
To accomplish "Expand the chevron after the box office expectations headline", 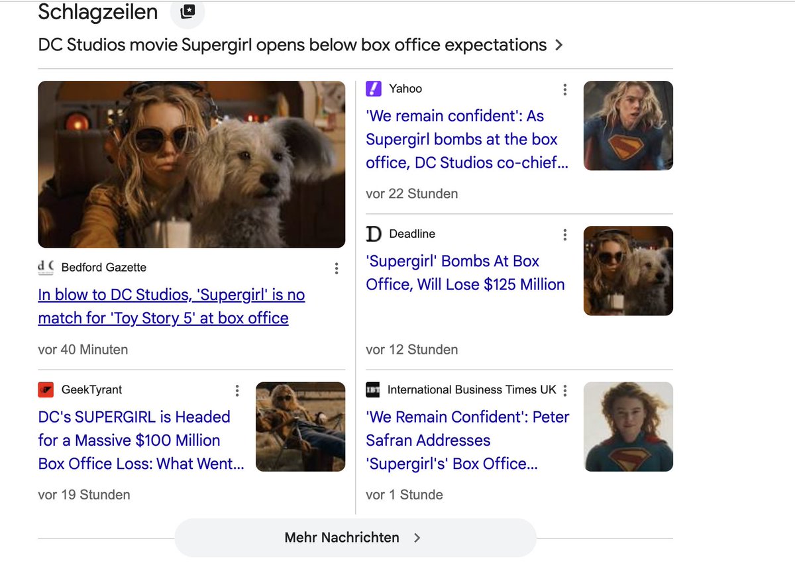I will [x=558, y=45].
